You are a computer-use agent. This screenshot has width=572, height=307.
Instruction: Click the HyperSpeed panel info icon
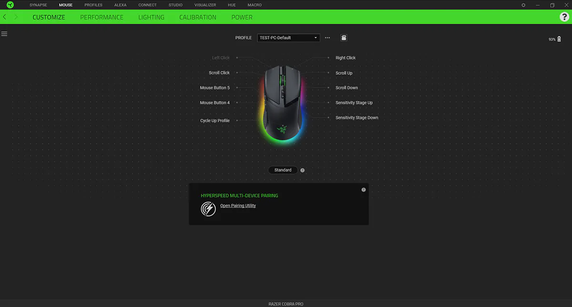coord(364,189)
